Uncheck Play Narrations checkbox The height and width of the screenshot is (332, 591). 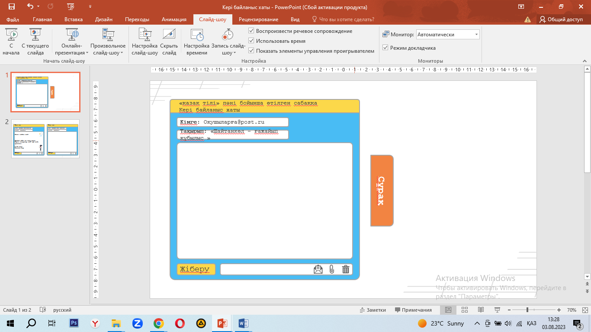point(251,31)
